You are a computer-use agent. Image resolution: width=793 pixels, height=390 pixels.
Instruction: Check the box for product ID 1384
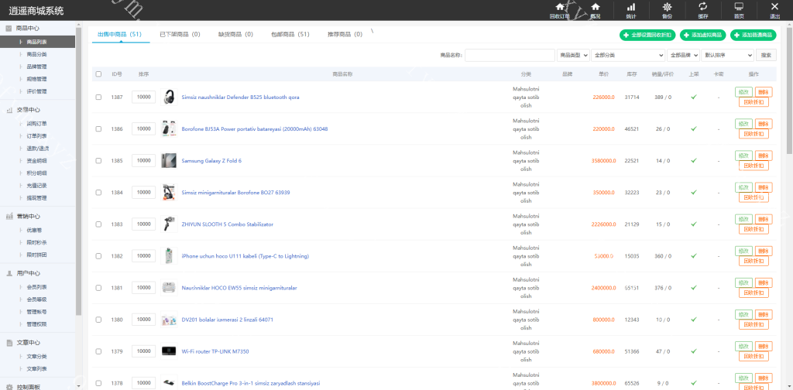pos(98,193)
